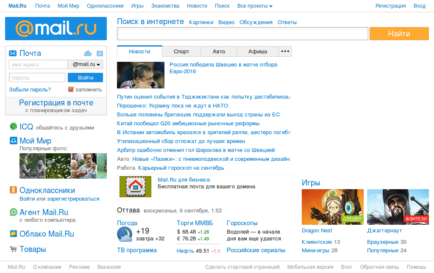Viewport: 434px width, 273px height.
Task: Switch to the Спорт tab
Action: pyautogui.click(x=181, y=51)
